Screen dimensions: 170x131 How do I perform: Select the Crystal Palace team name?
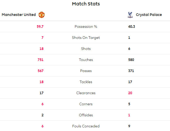click(149, 15)
